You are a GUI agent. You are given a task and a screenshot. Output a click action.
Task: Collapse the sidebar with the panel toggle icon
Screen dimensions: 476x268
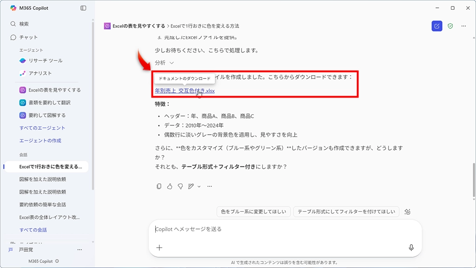[83, 8]
